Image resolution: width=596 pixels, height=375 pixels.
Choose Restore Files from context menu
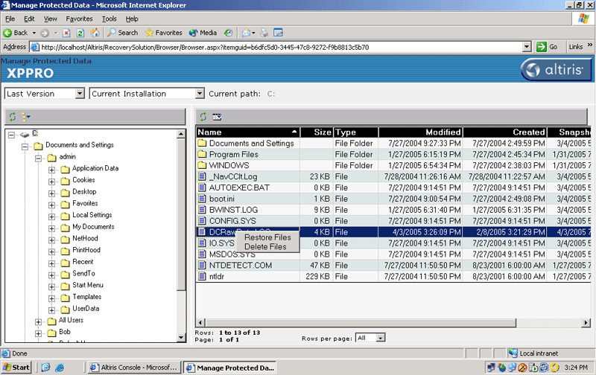(267, 237)
